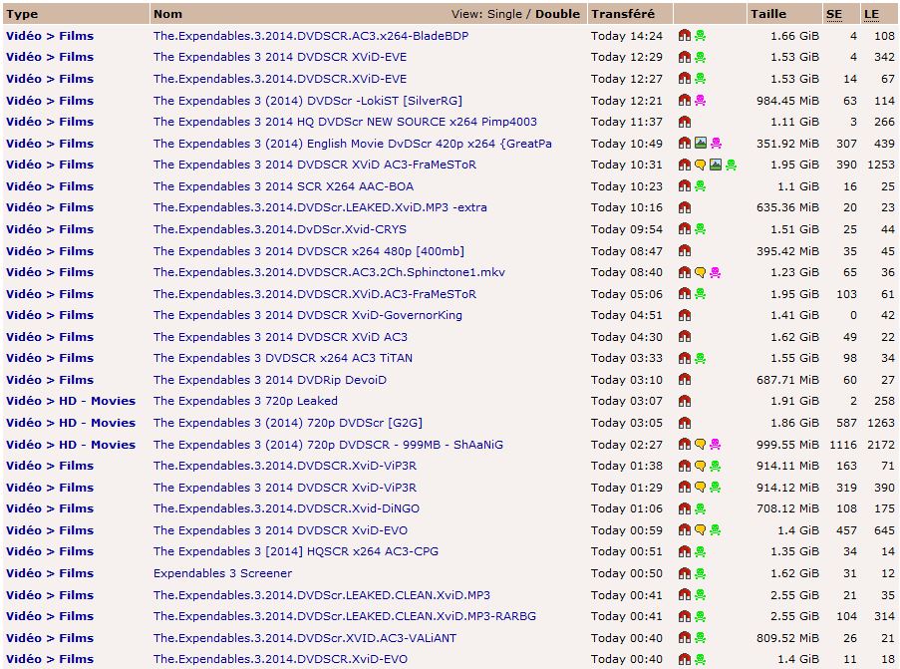Open the "HD - Movies" link on the ShAaNiG row

coord(97,445)
